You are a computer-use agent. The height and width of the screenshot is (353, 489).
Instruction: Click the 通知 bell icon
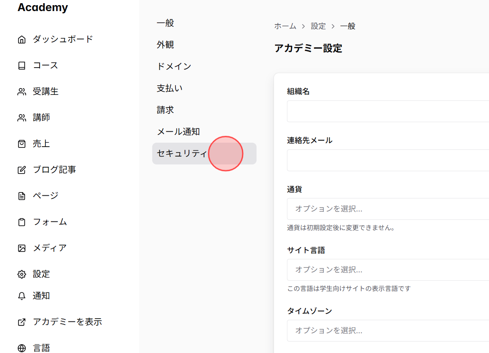(22, 295)
